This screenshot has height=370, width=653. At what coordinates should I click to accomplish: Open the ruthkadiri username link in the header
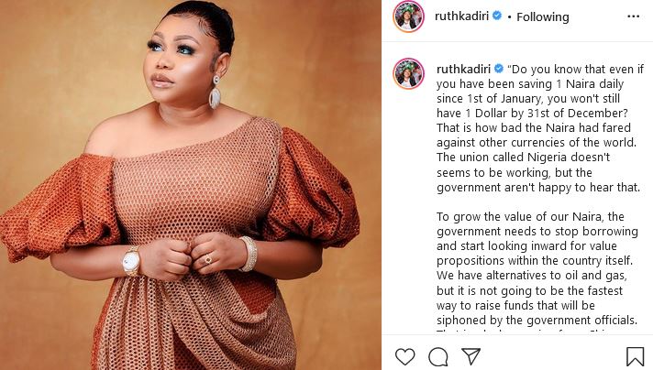click(x=461, y=16)
